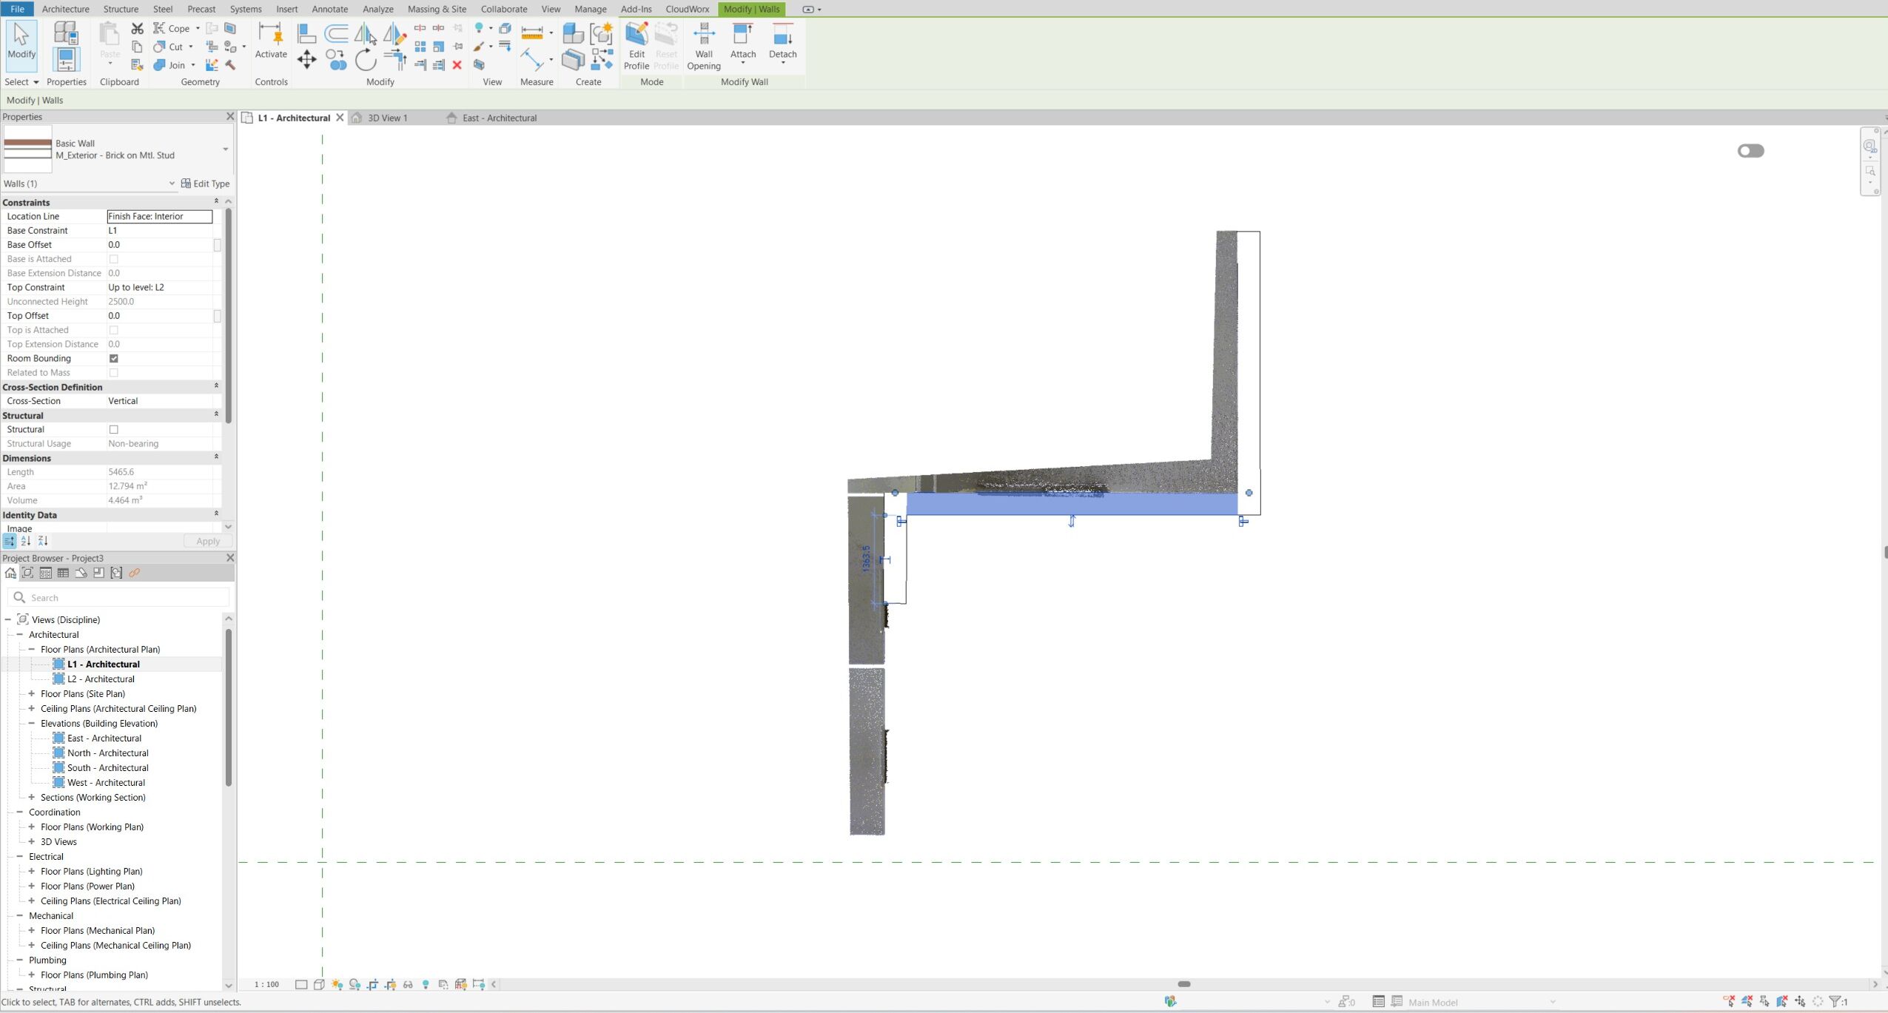The width and height of the screenshot is (1888, 1013).
Task: Click the Offset tool icon
Action: point(336,33)
